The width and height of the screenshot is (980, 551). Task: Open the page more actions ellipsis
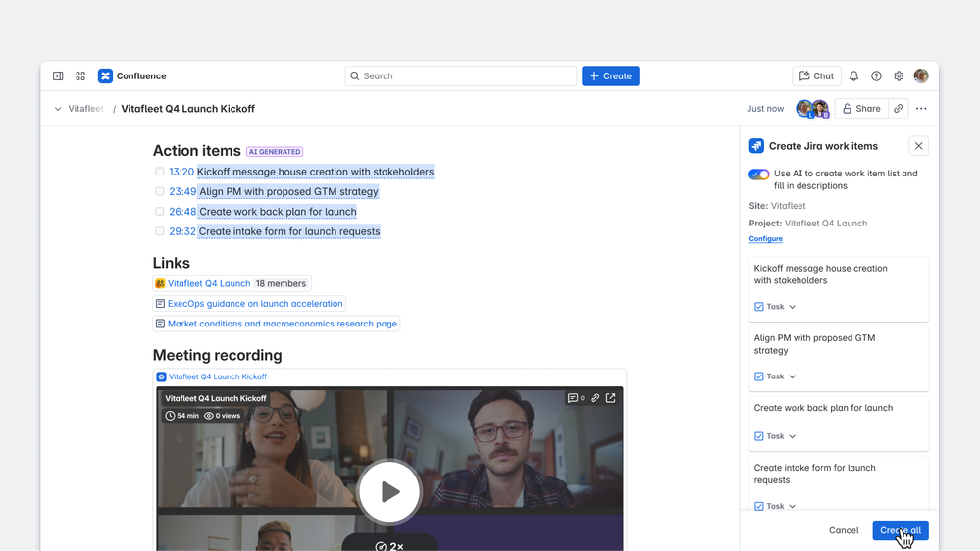921,109
